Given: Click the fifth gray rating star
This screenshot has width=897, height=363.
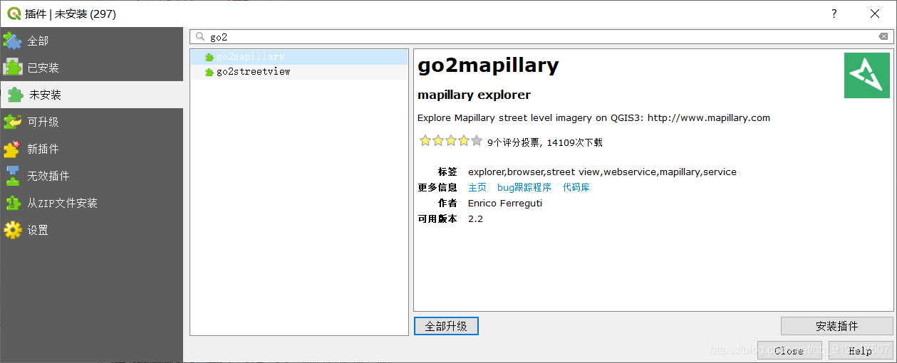Looking at the screenshot, I should pos(477,141).
